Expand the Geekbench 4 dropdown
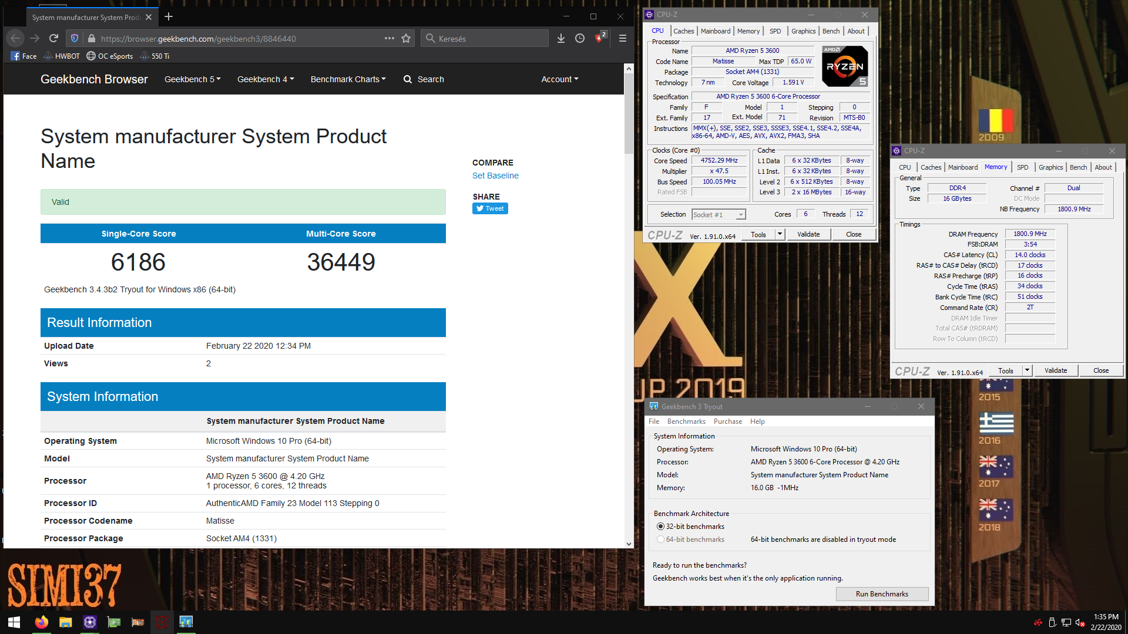Image resolution: width=1128 pixels, height=634 pixels. 266,79
